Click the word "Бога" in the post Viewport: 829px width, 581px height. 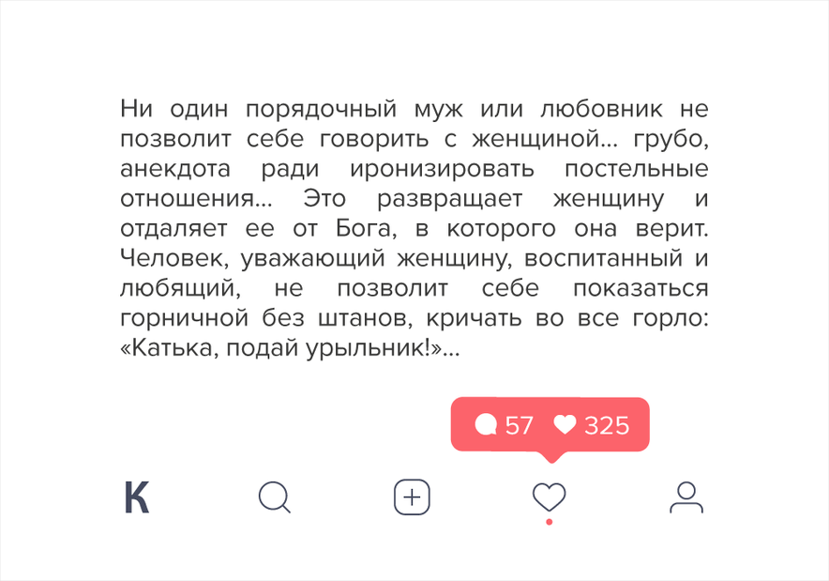364,229
